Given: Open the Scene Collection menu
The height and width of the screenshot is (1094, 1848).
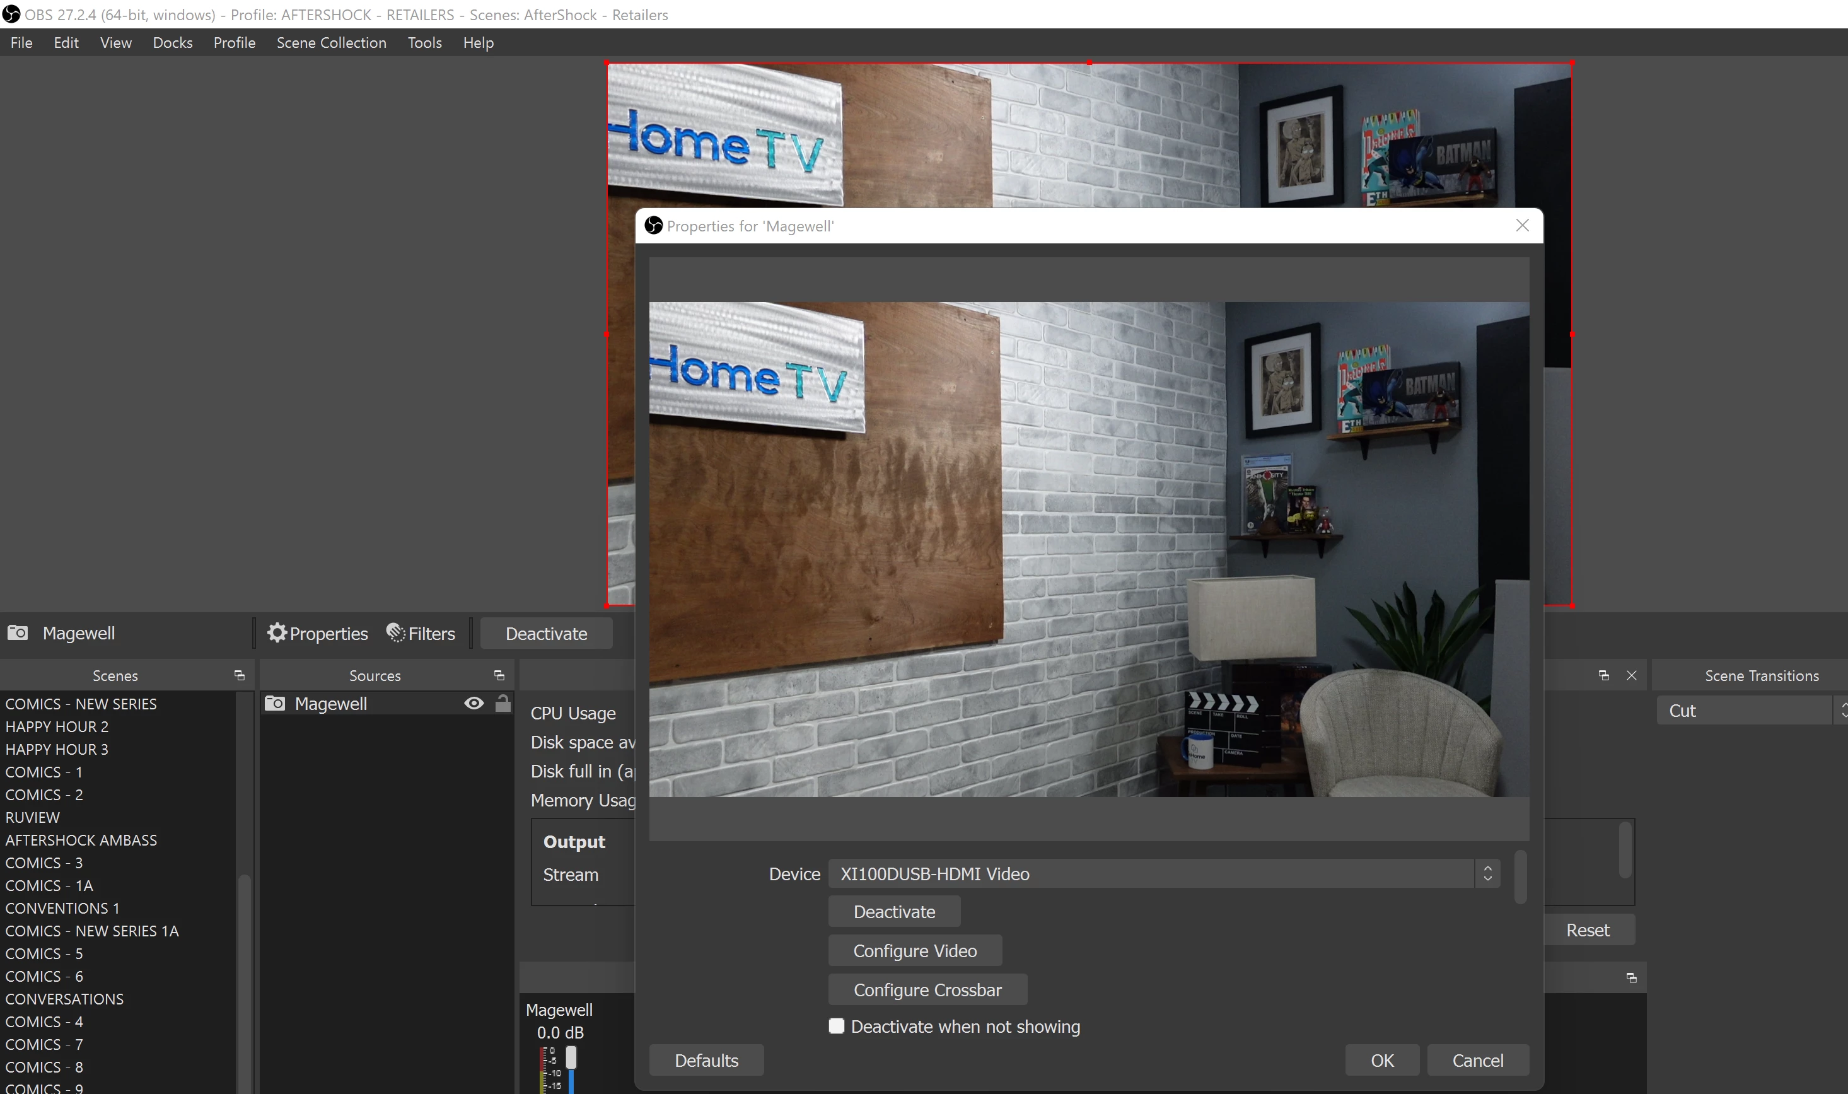Looking at the screenshot, I should click(x=331, y=43).
